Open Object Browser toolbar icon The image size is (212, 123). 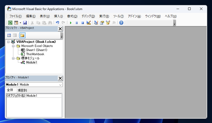108,23
